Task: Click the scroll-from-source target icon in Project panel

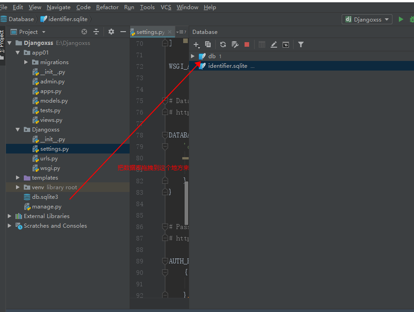Action: 84,32
